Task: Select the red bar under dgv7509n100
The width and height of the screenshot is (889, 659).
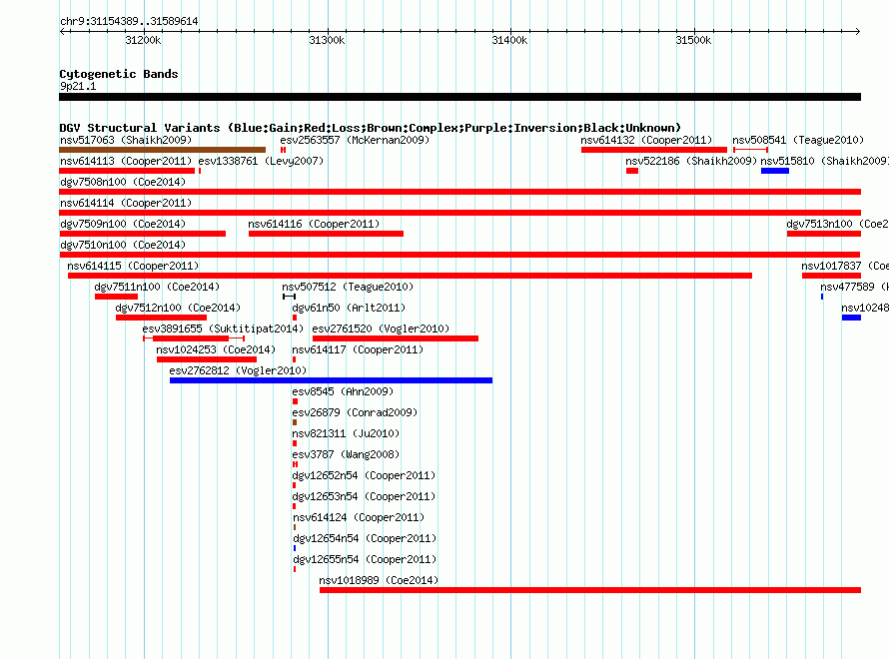Action: tap(142, 234)
